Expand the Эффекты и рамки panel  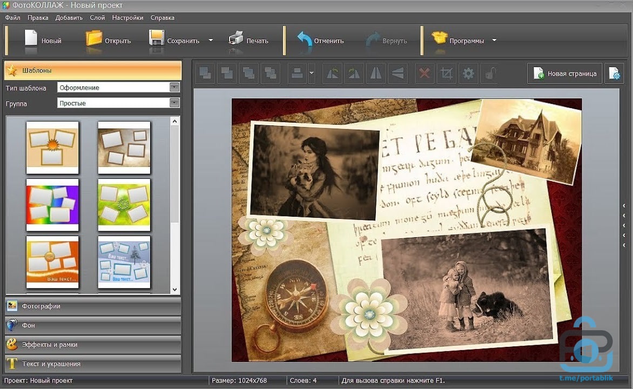coord(93,345)
